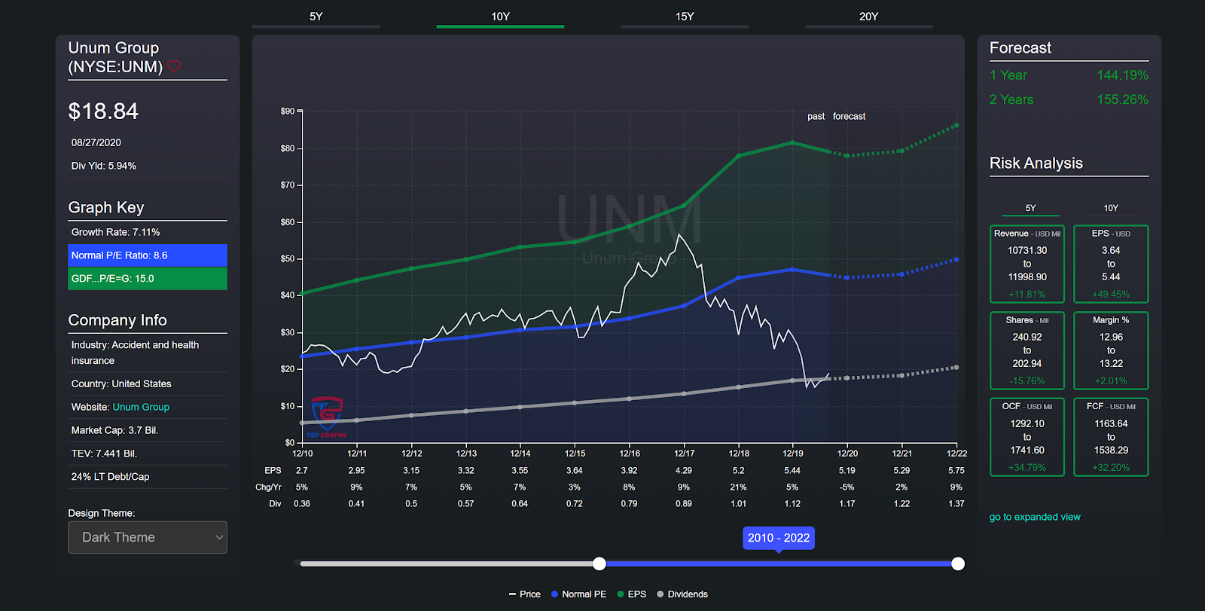The image size is (1205, 611).
Task: Toggle the Price series in chart legend
Action: [x=525, y=594]
